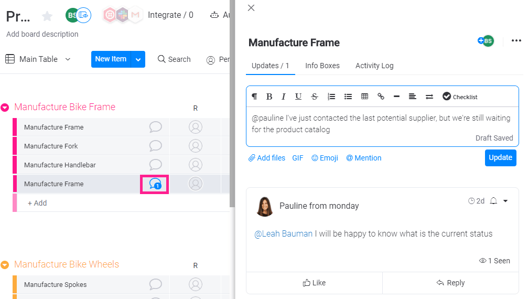
Task: Assign person to Manufacture Spokes row
Action: click(195, 284)
